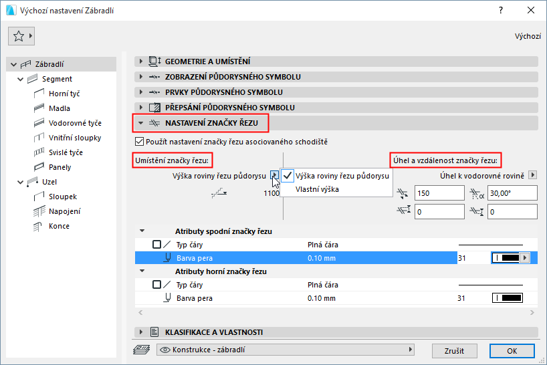Open Napojení settings
Viewport: 547px width, 365px height.
pos(65,211)
